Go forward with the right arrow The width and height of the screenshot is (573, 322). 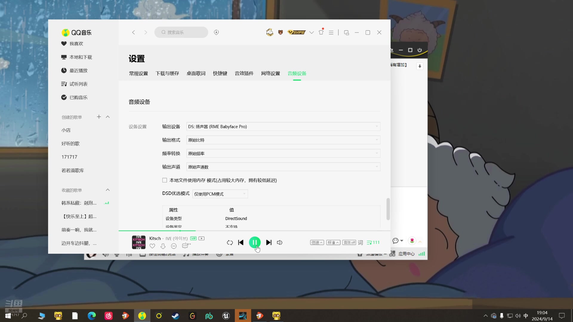tap(146, 32)
